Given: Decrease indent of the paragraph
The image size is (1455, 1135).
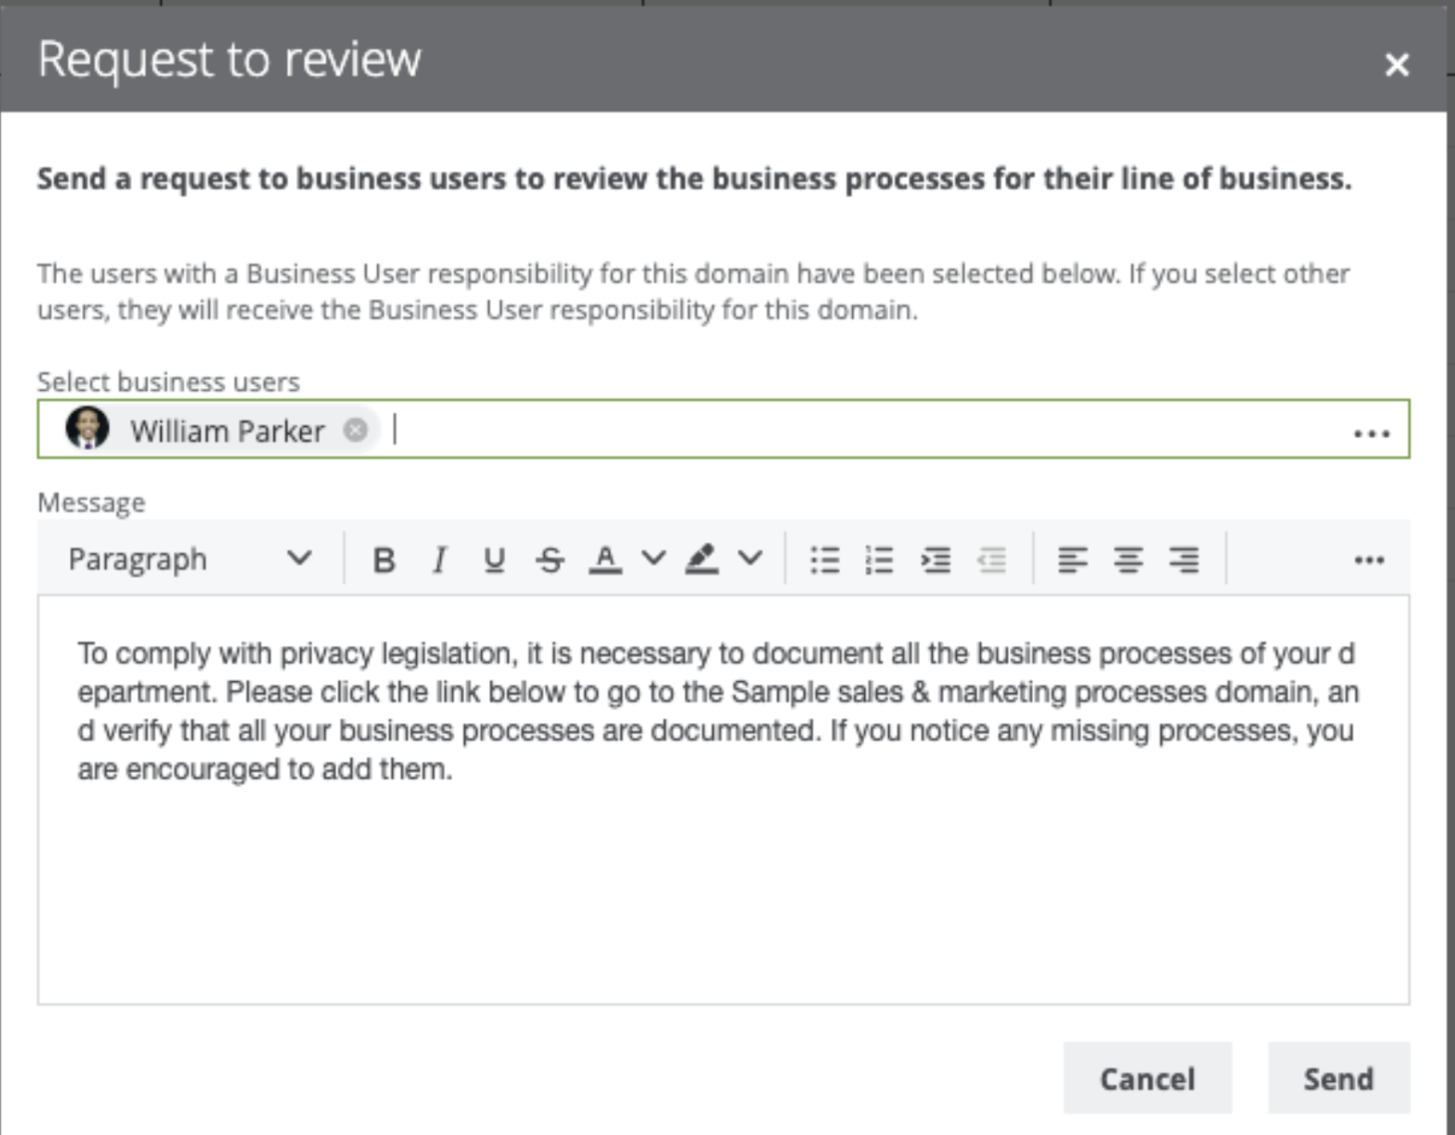Looking at the screenshot, I should tap(991, 560).
